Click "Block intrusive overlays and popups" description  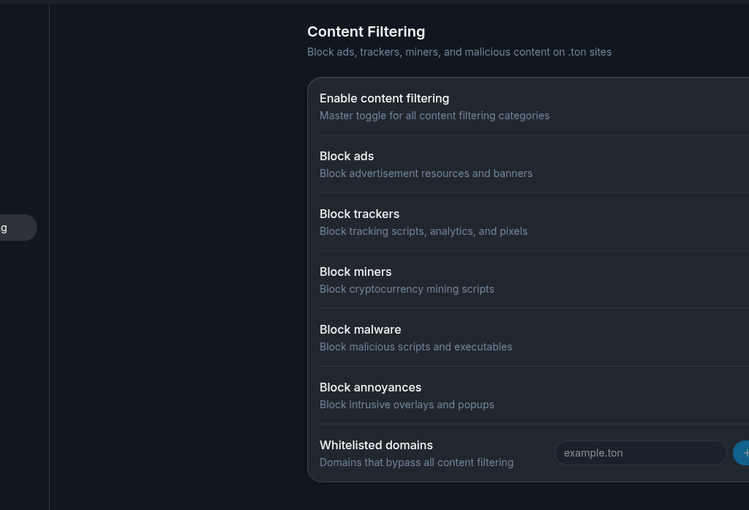pyautogui.click(x=407, y=405)
